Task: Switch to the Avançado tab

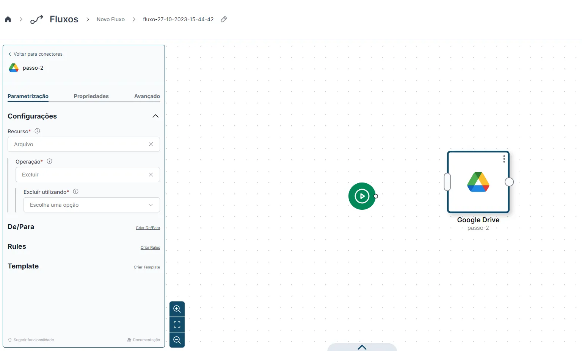Action: click(x=147, y=96)
